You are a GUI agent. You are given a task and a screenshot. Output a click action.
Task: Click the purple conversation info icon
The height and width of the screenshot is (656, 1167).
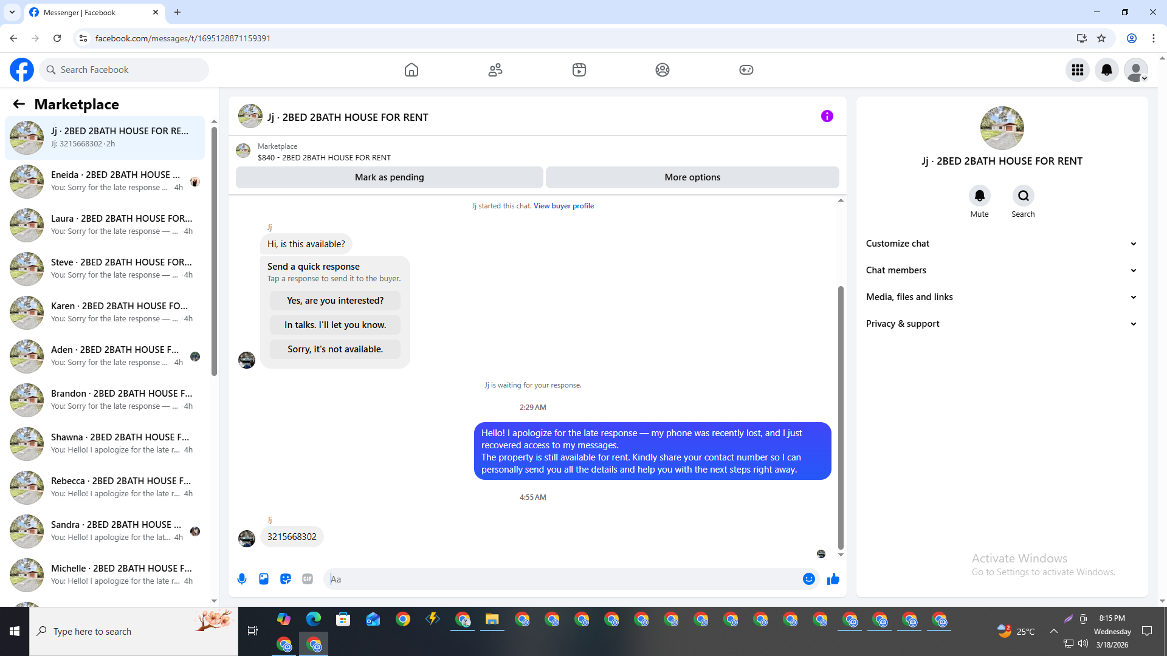[827, 116]
